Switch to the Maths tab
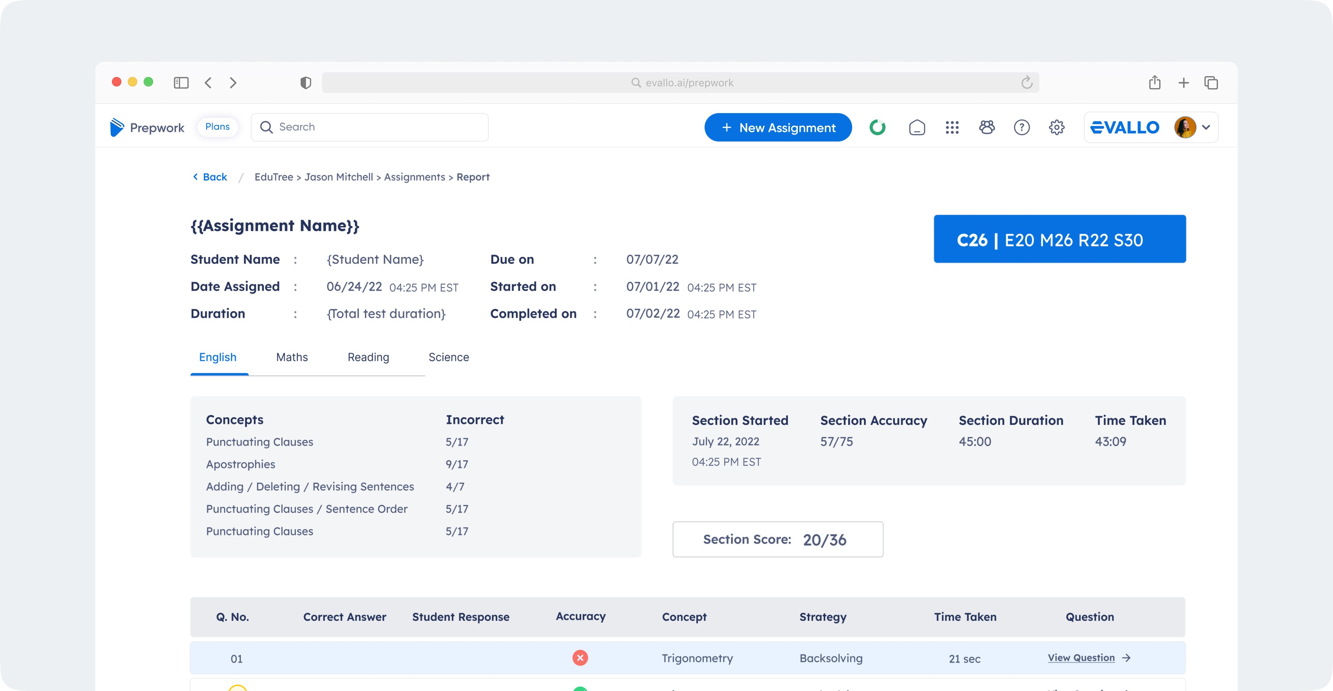The image size is (1333, 691). pos(292,357)
